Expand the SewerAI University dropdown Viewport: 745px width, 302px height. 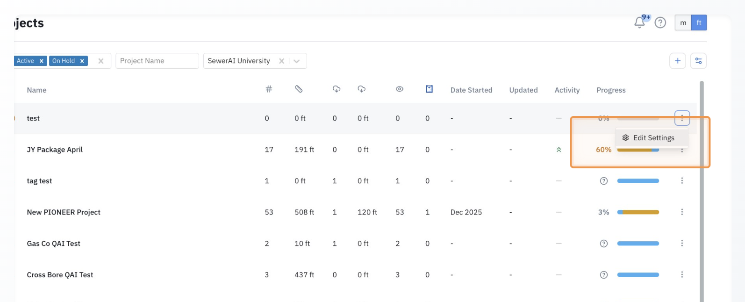coord(297,61)
